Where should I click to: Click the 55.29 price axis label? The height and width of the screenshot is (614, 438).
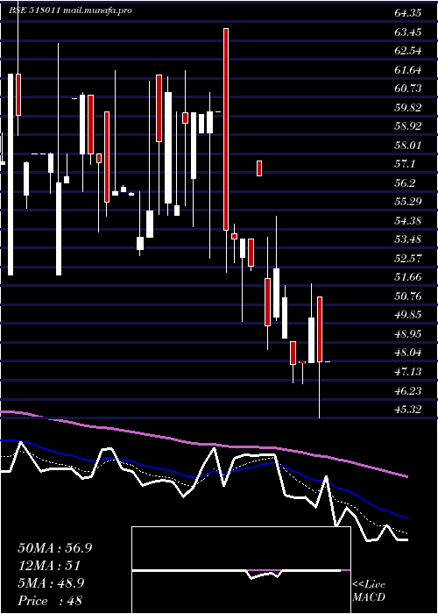point(408,202)
